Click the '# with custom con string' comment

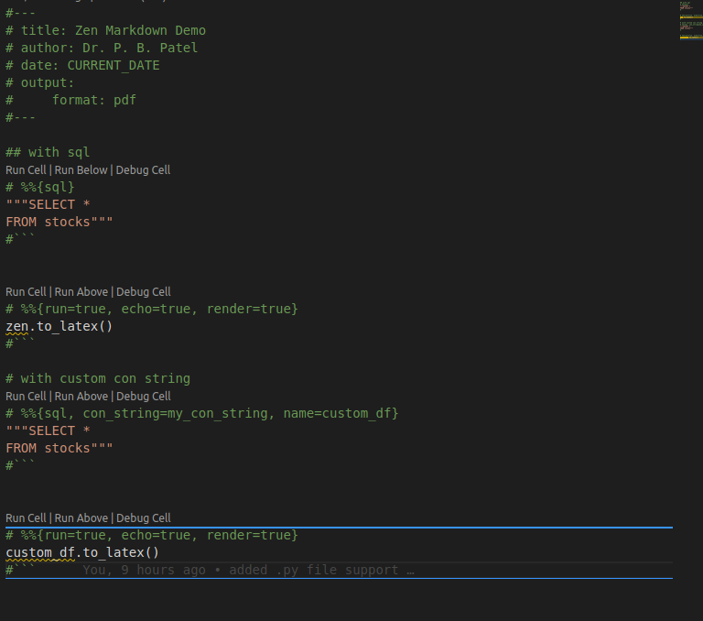(x=98, y=378)
